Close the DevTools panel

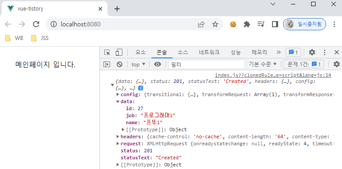tap(337, 52)
